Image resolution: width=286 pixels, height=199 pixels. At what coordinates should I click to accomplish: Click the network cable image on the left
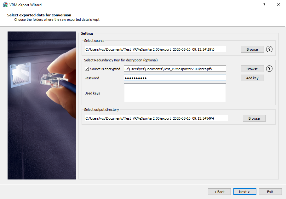[42, 105]
